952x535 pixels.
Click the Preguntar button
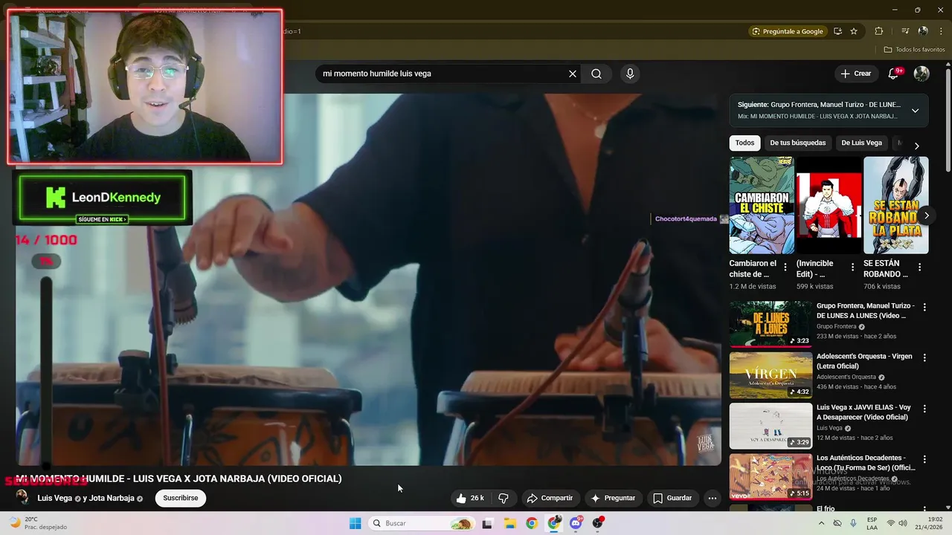613,498
